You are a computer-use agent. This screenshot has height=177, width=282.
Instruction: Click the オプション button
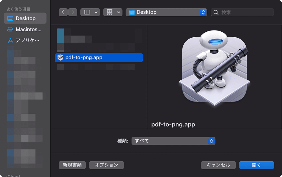107,165
